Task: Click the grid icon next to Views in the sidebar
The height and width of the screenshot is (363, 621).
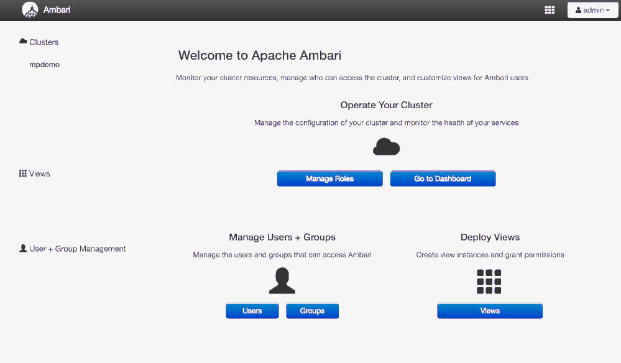Action: coord(23,173)
